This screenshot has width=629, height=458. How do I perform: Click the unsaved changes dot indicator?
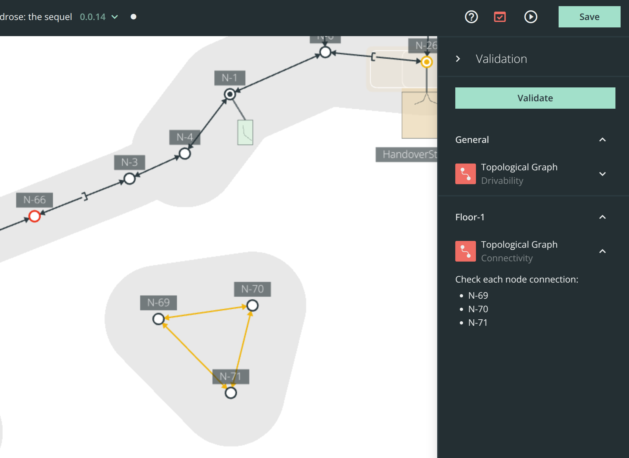point(133,17)
